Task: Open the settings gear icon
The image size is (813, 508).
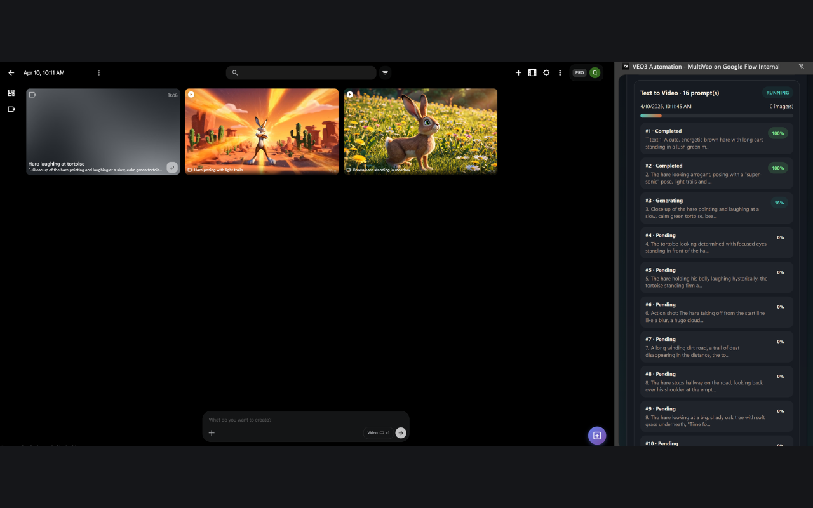Action: [x=546, y=73]
